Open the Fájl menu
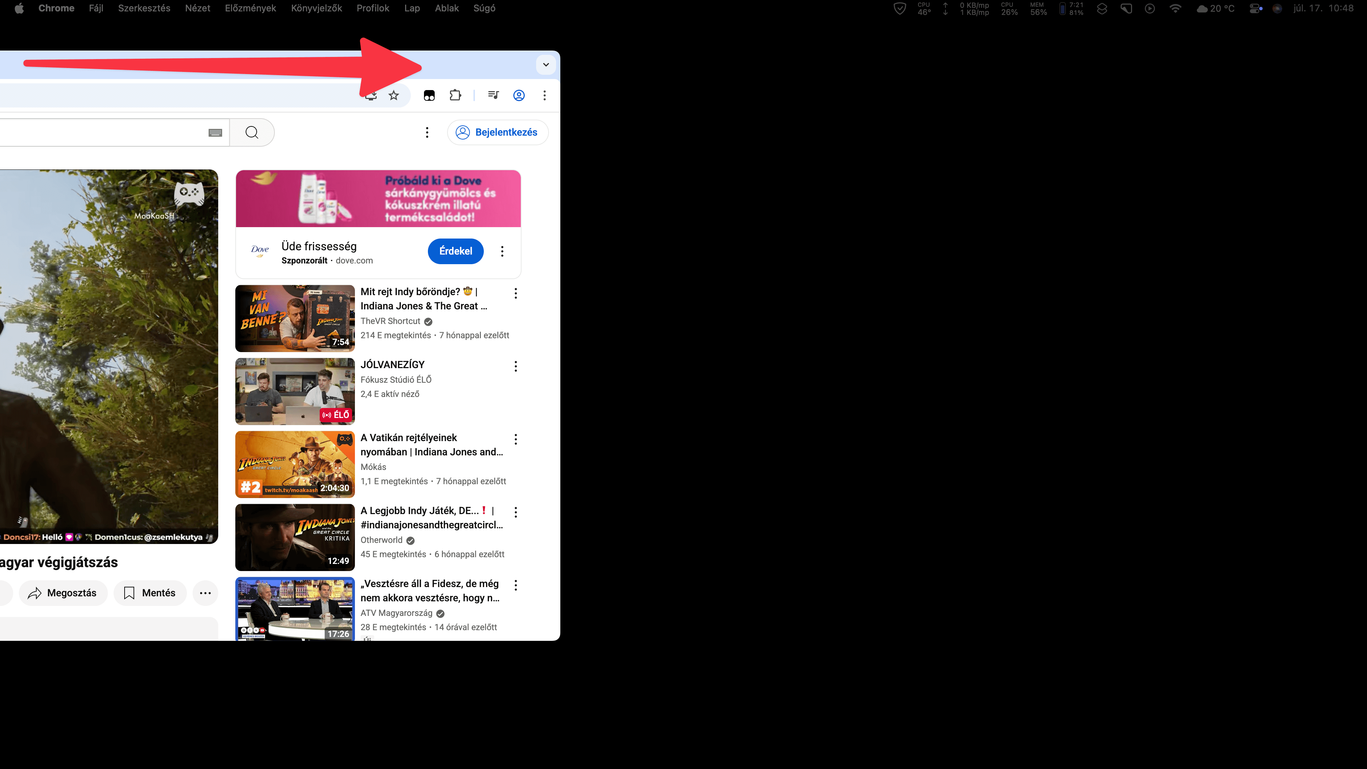 tap(96, 9)
